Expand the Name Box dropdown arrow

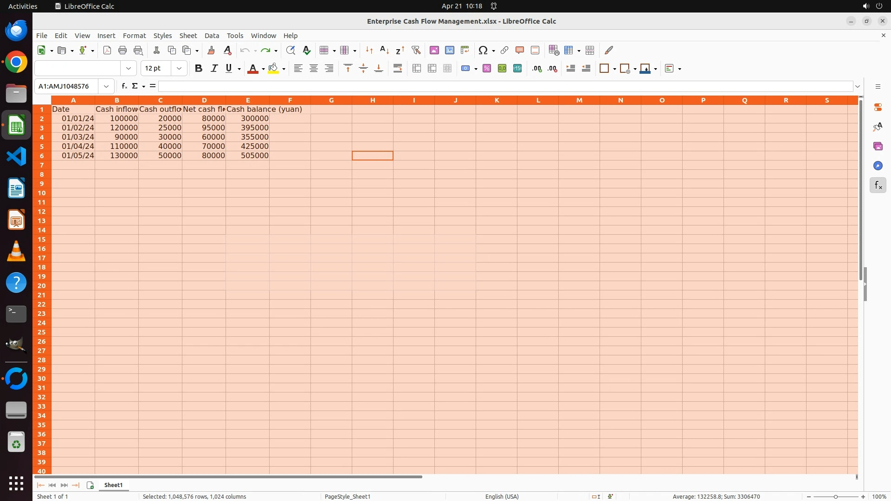(x=106, y=86)
